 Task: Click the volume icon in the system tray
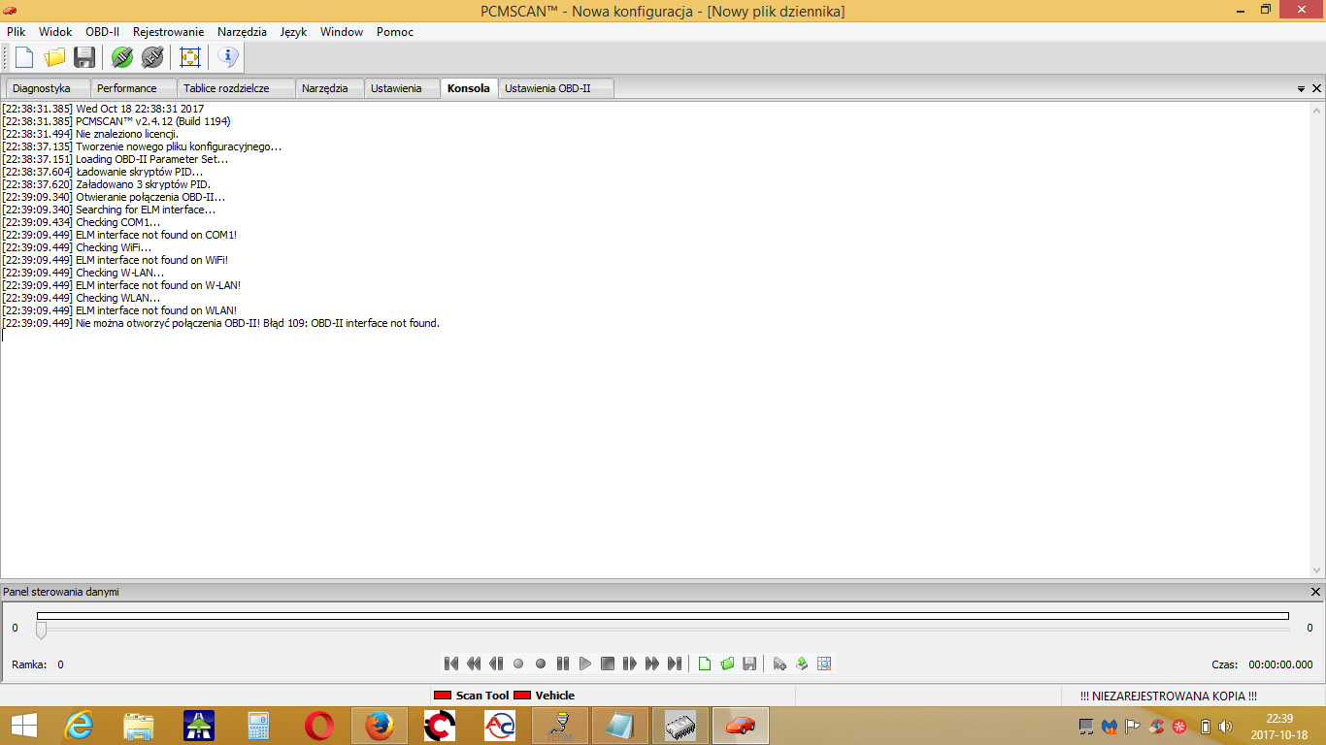point(1225,726)
